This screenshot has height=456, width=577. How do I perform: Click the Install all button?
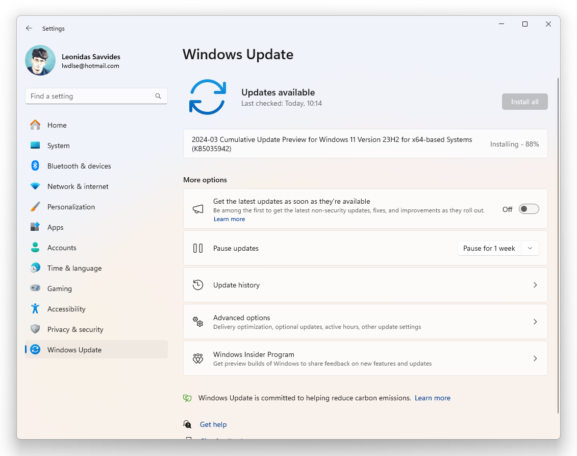pyautogui.click(x=525, y=102)
